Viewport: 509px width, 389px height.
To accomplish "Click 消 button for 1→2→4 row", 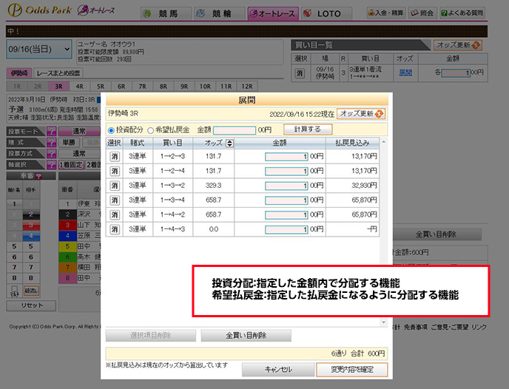I will click(115, 171).
